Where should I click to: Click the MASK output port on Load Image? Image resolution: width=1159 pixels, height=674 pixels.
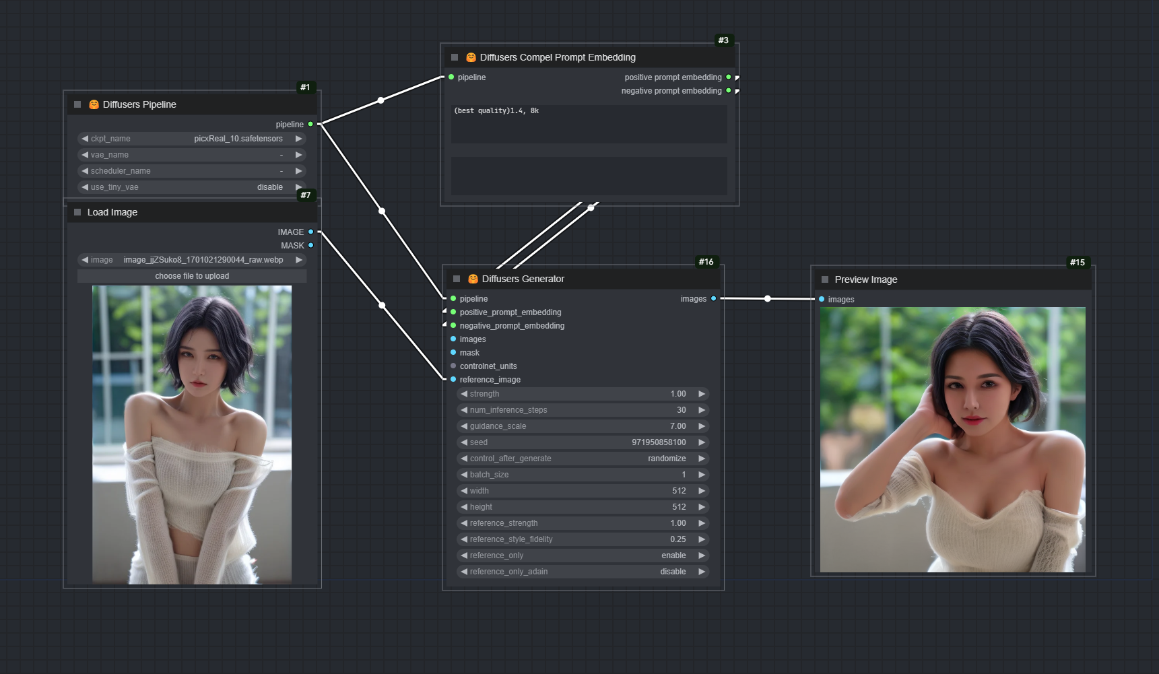tap(310, 245)
